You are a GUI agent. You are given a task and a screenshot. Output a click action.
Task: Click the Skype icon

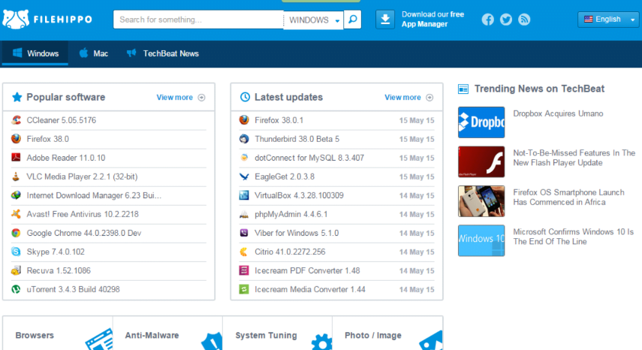(x=16, y=252)
